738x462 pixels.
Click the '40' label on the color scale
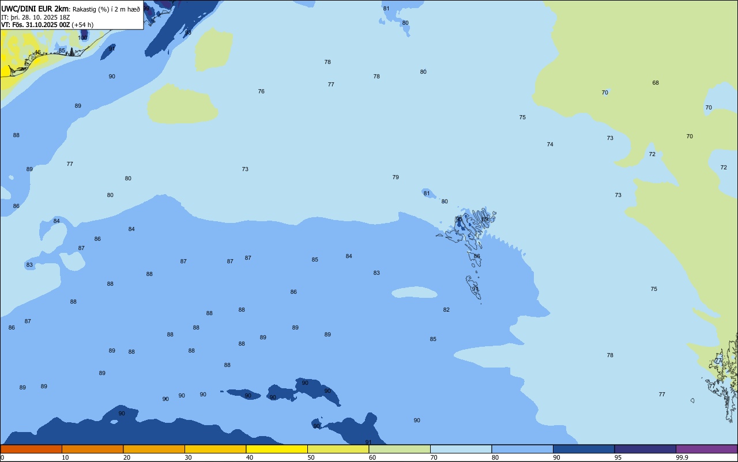(250, 457)
